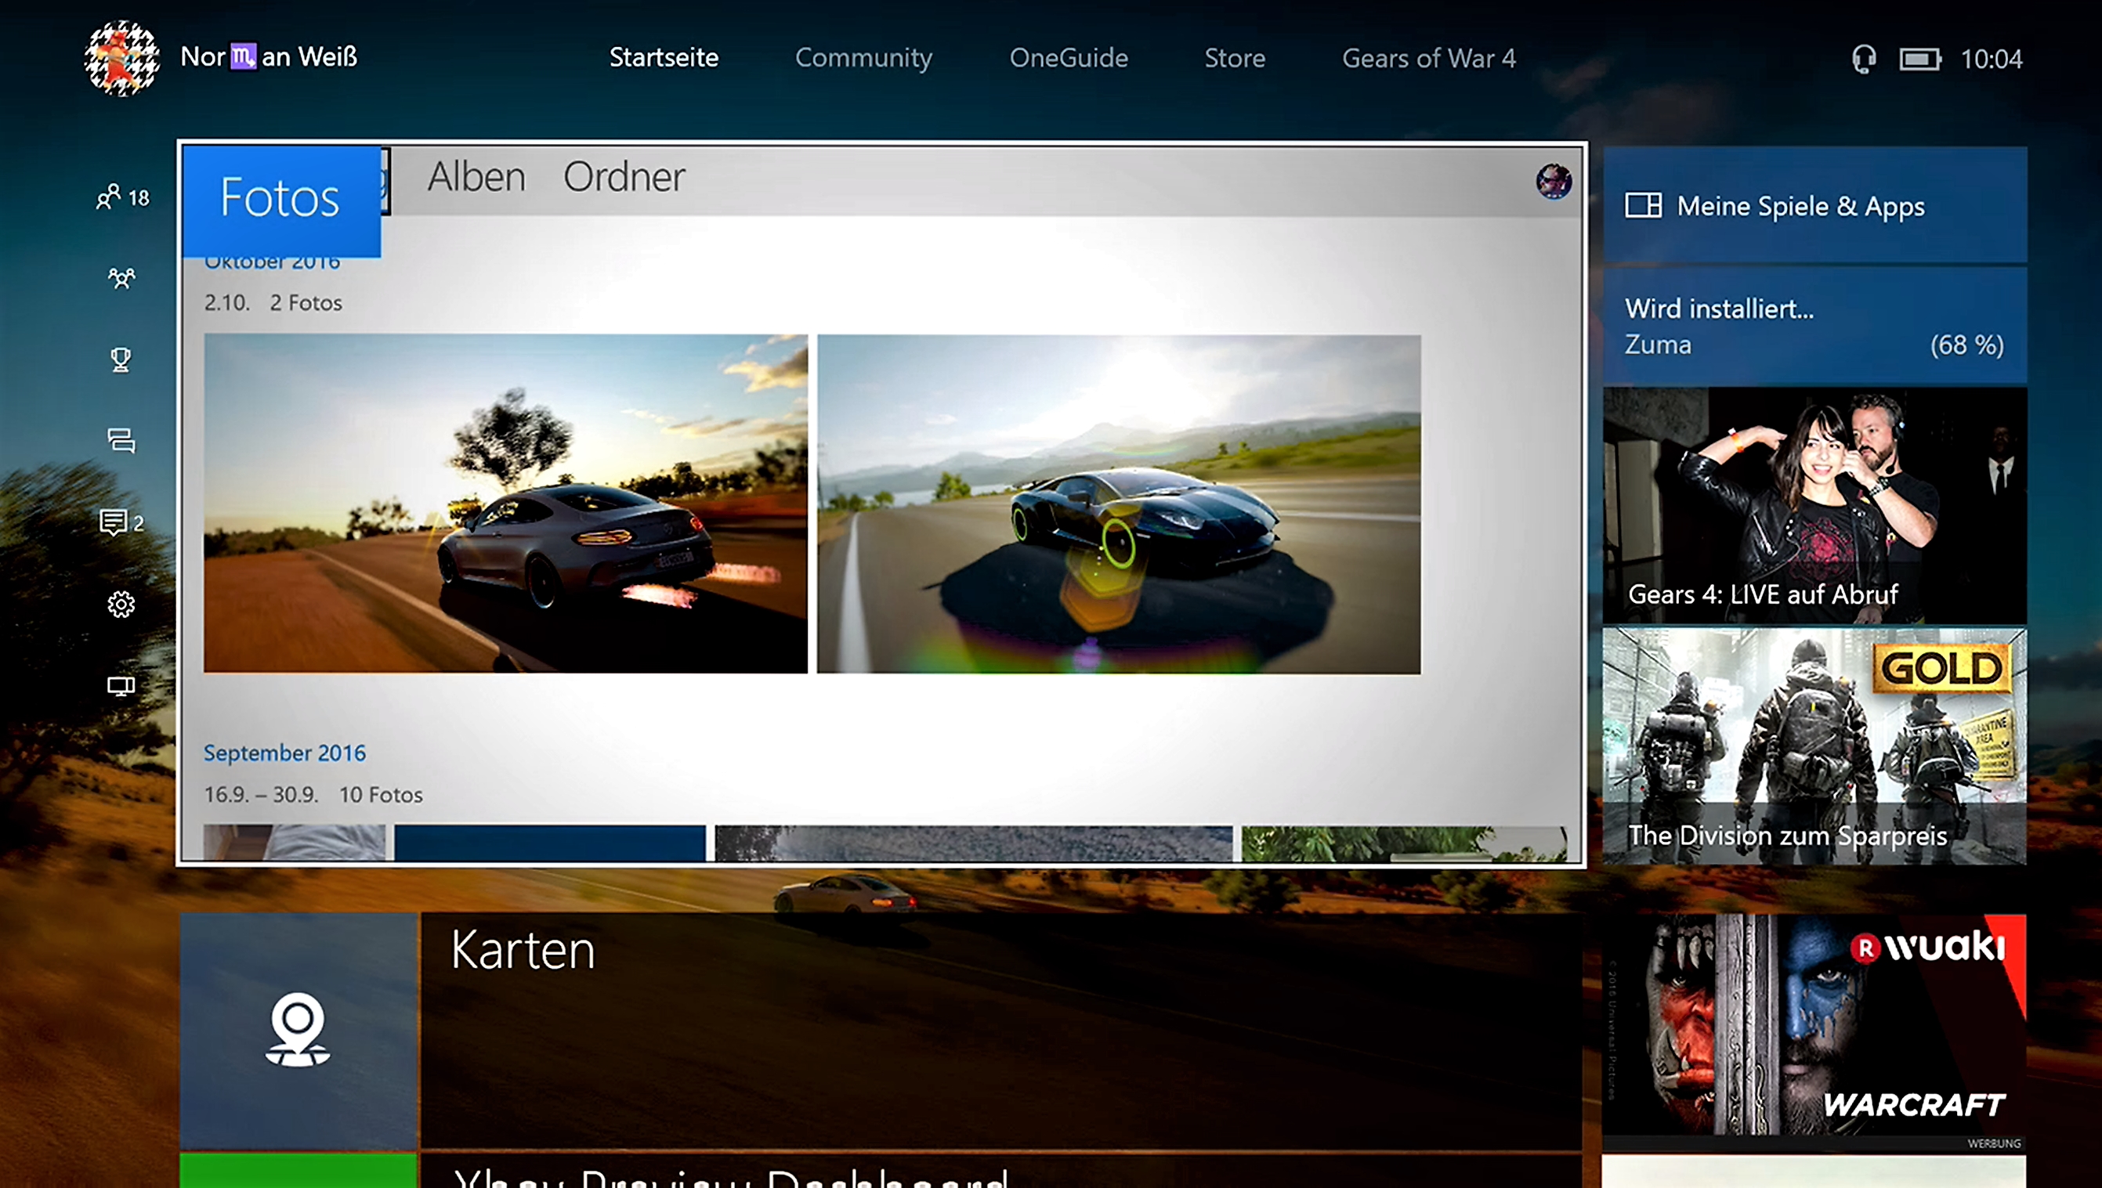Open the messages chat icon
This screenshot has width=2102, height=1188.
pyautogui.click(x=120, y=442)
